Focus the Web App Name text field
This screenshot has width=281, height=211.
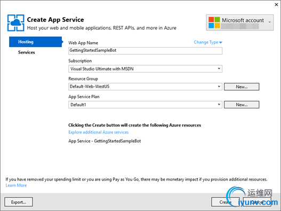coord(145,51)
